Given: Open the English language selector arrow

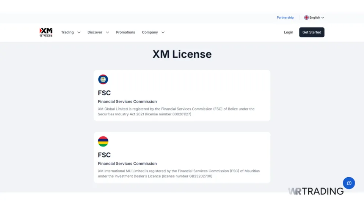Looking at the screenshot, I should point(323,17).
